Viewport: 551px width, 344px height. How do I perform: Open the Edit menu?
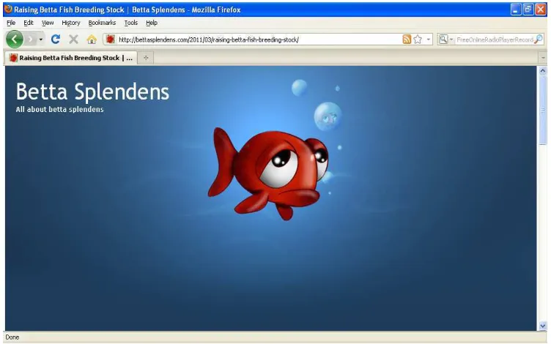click(29, 23)
